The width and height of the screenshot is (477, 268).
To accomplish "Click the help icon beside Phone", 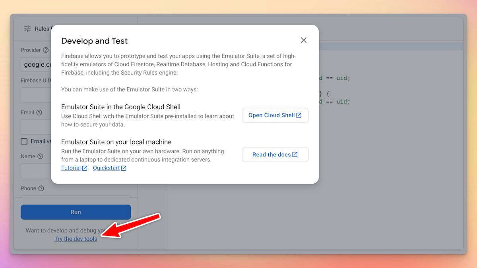I will [41, 188].
